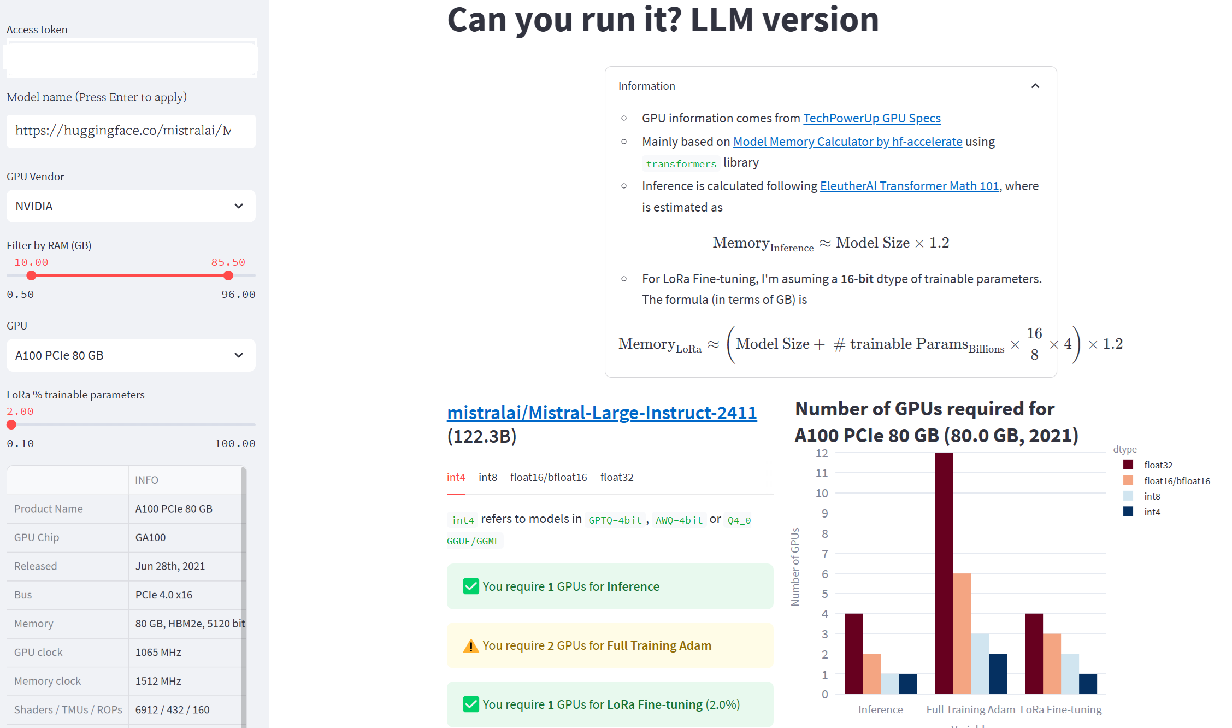Click the GPU info table scrollbar
1232x728 pixels.
244,597
